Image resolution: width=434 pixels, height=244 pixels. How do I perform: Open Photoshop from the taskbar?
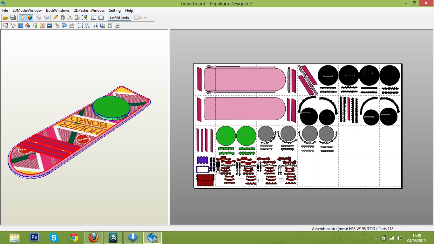pyautogui.click(x=34, y=238)
